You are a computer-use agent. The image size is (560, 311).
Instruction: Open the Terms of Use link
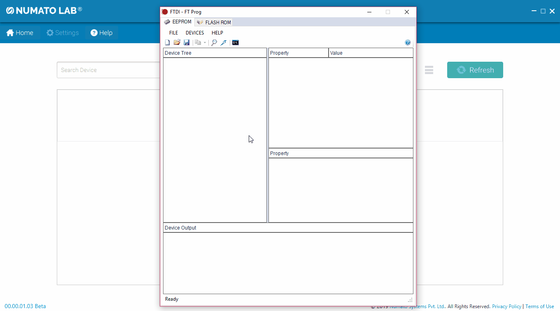coord(539,306)
